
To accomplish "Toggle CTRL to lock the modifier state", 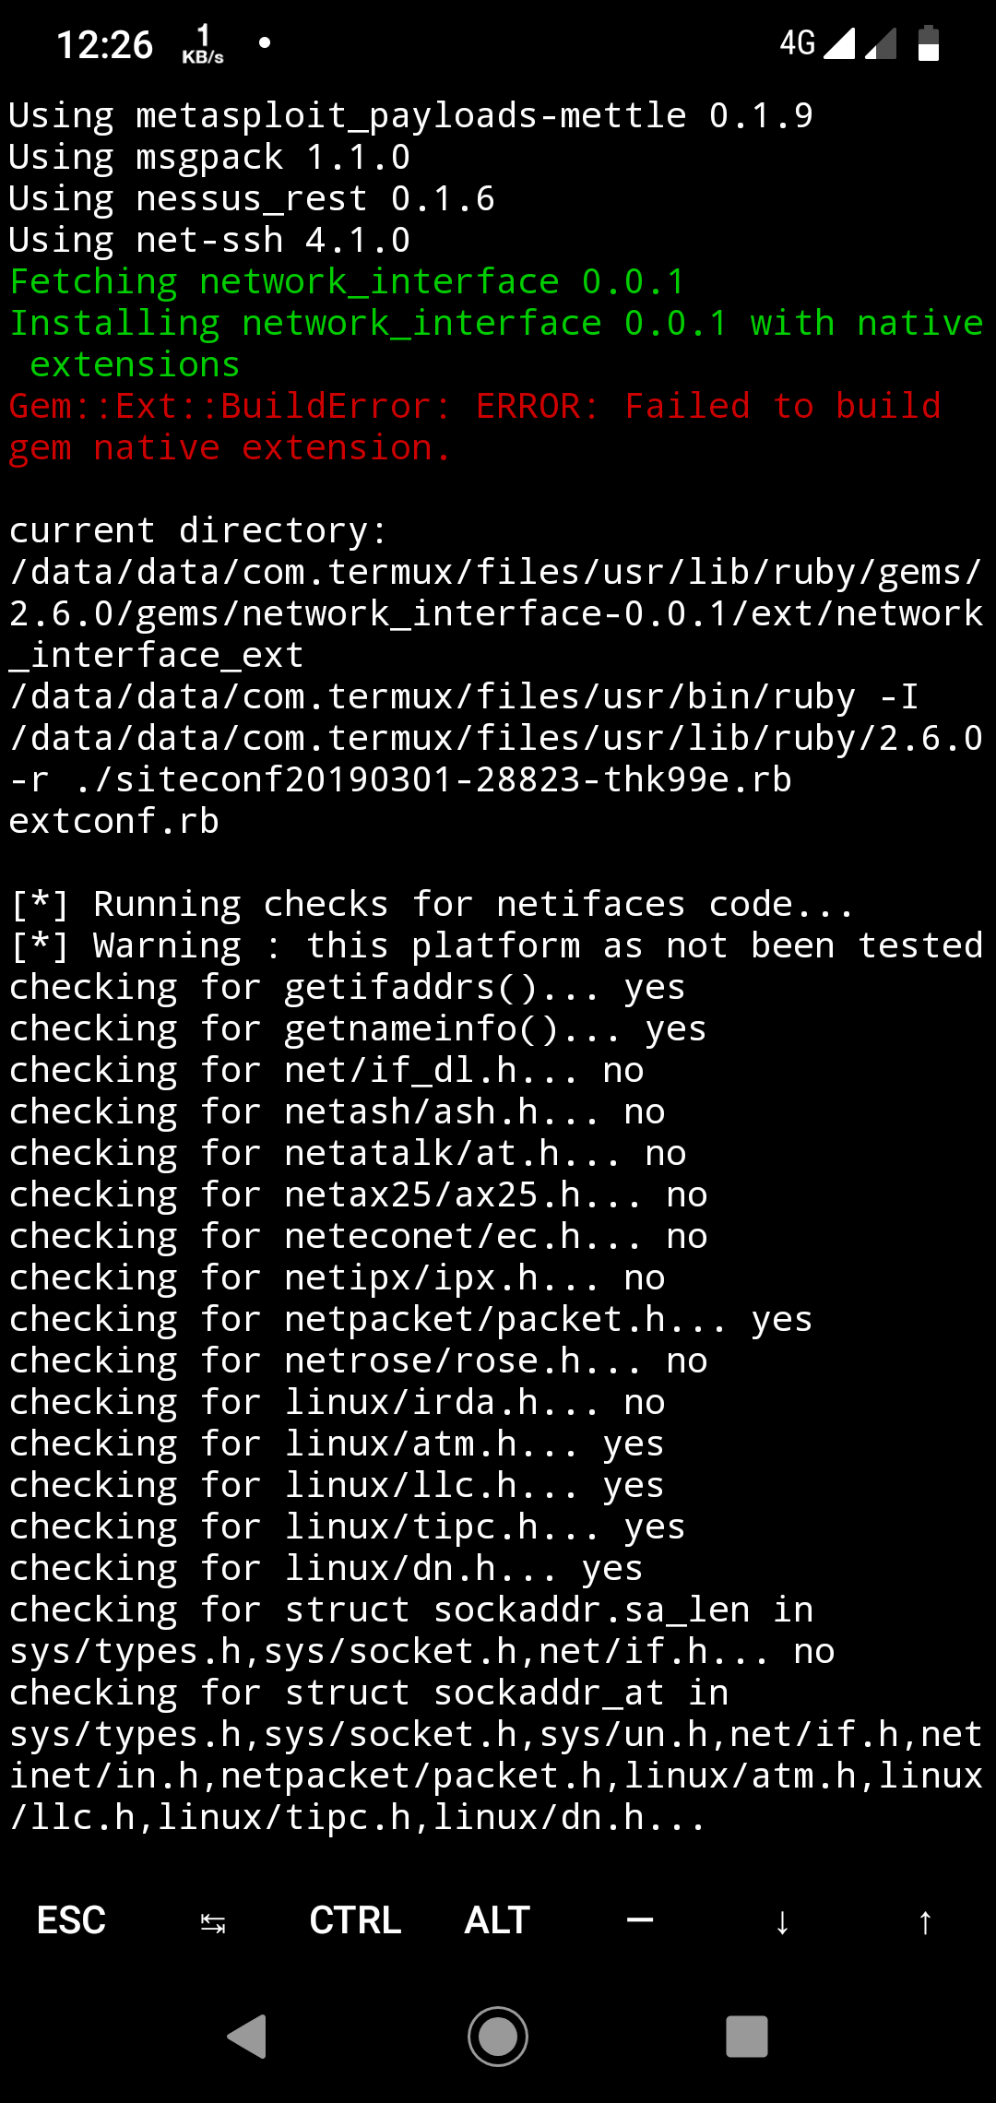I will pos(354,1920).
